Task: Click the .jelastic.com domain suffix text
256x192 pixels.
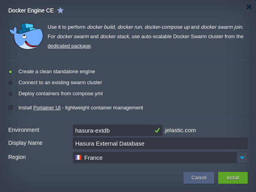Action: (x=180, y=130)
